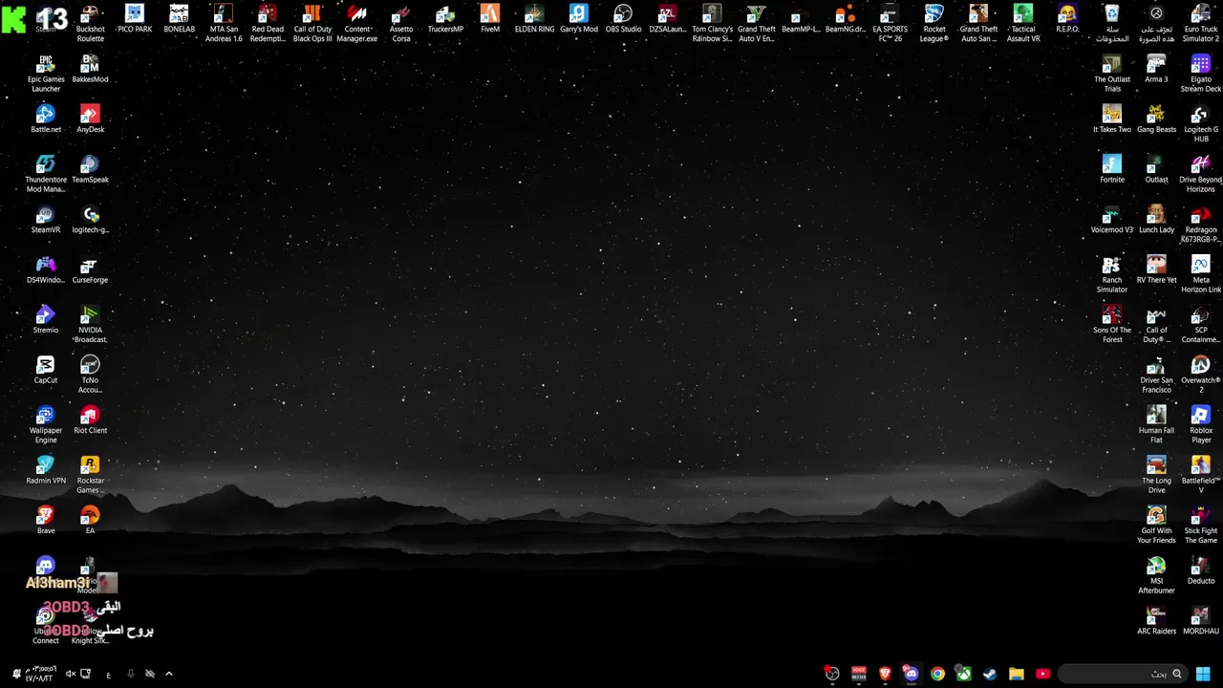Open the Radmin VPN shortcut
1223x688 pixels.
pos(46,470)
